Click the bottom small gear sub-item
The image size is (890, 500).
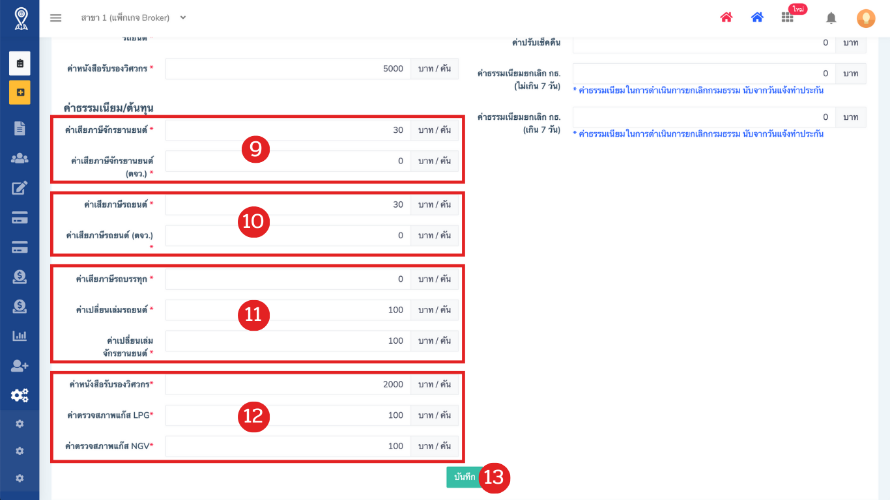(x=20, y=479)
